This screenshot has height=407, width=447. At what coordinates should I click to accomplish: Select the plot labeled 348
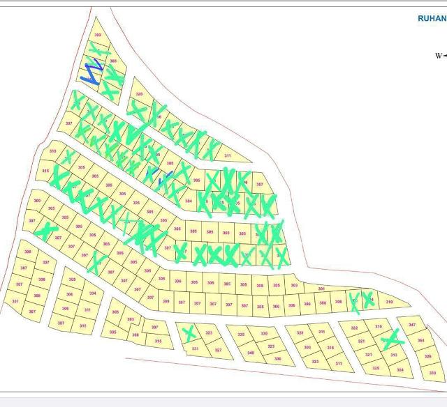tap(251, 353)
